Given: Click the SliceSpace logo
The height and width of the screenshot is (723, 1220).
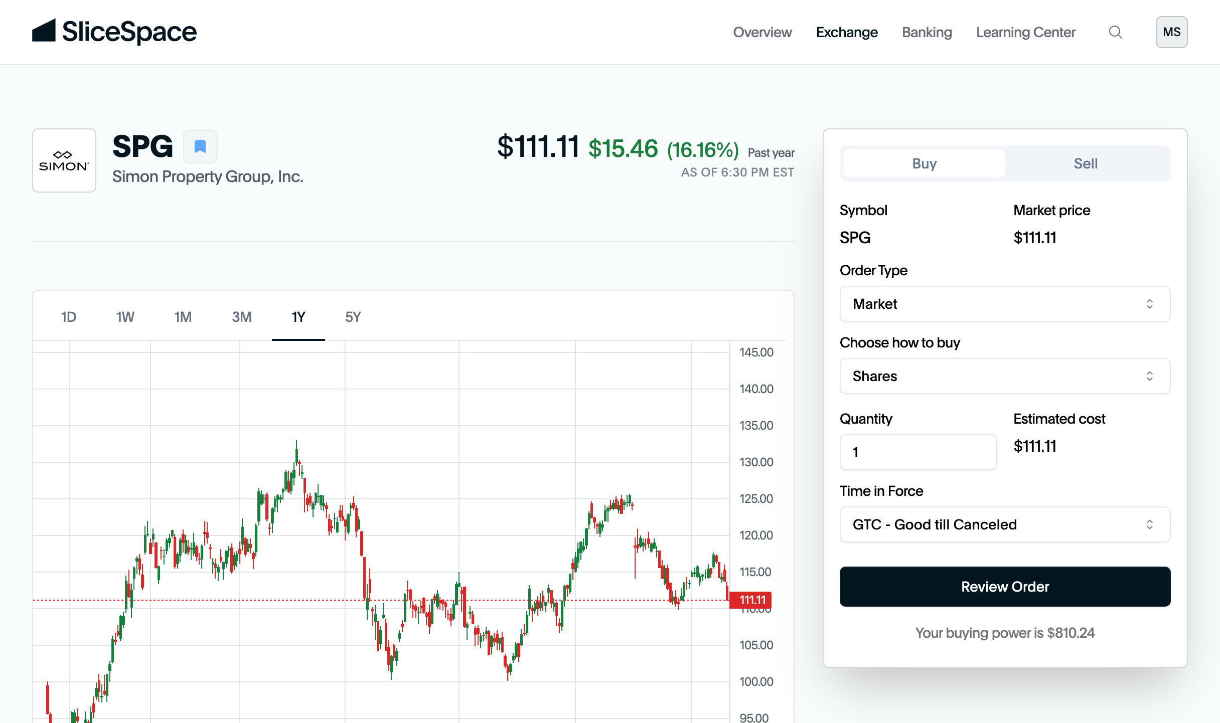Looking at the screenshot, I should coord(114,32).
